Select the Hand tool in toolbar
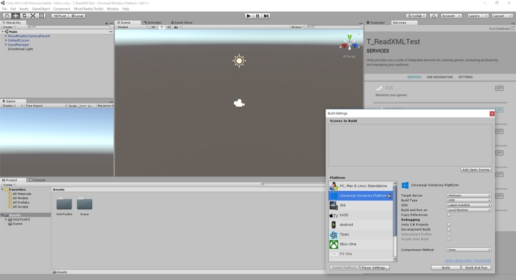Image resolution: width=516 pixels, height=280 pixels. coord(7,16)
